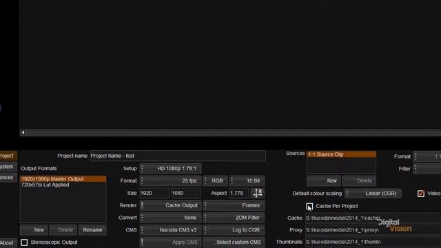
Task: Click the Aspect 1.778 field
Action: pos(239,193)
